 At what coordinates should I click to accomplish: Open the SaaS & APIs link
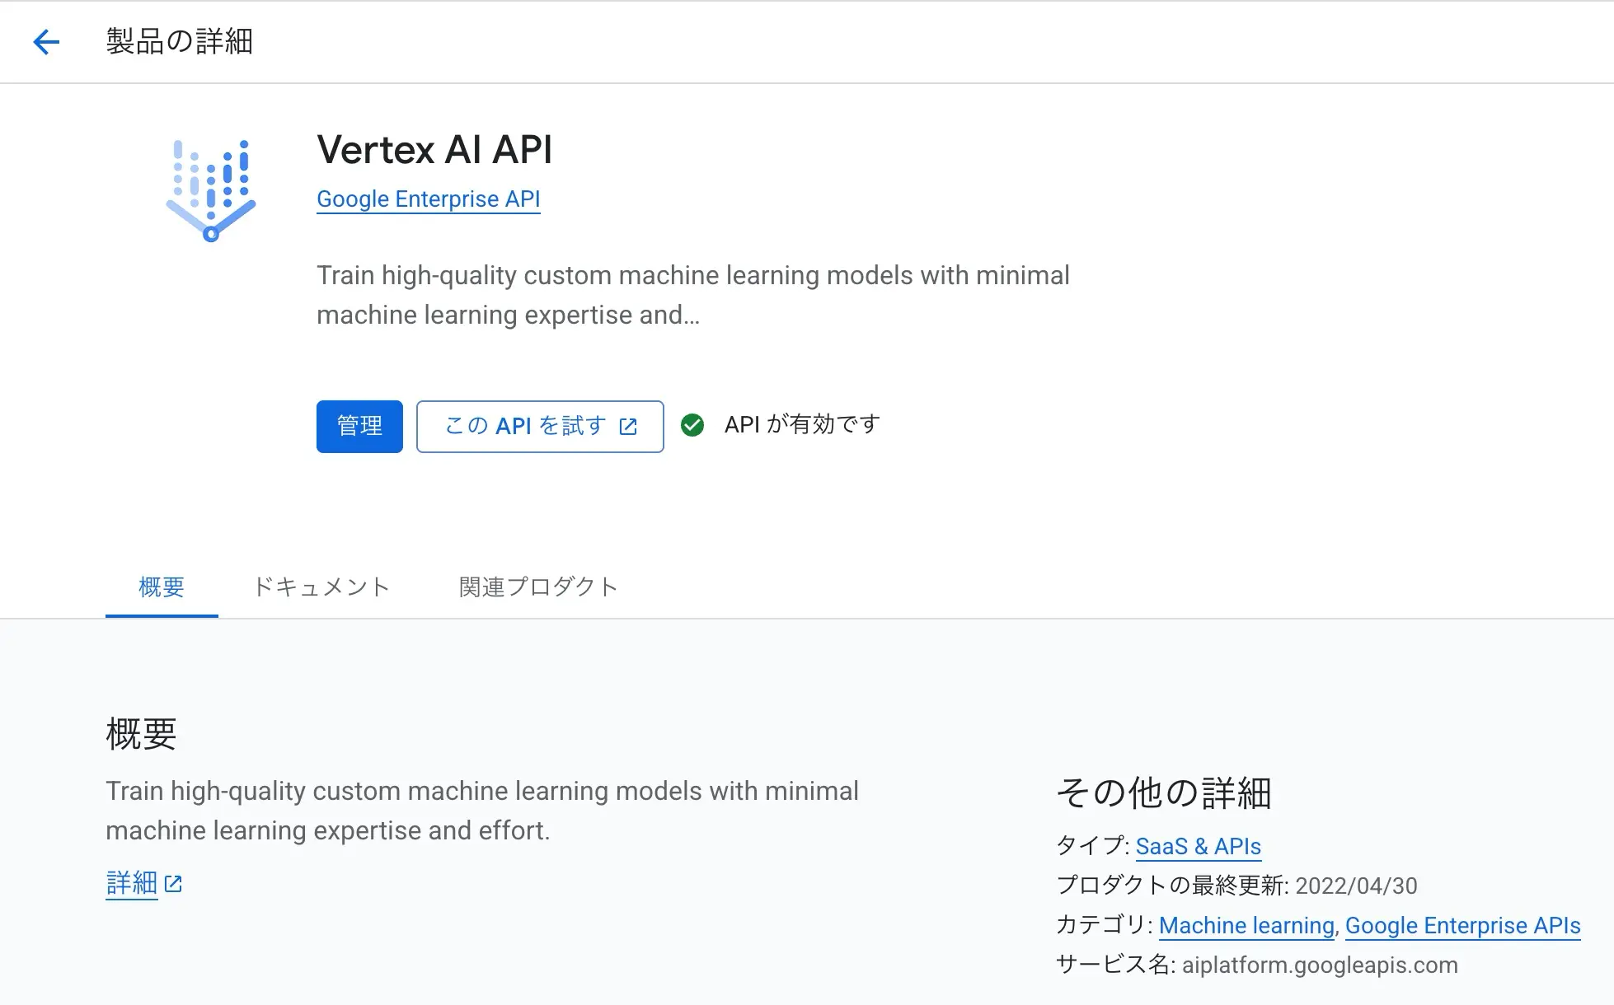click(1199, 846)
